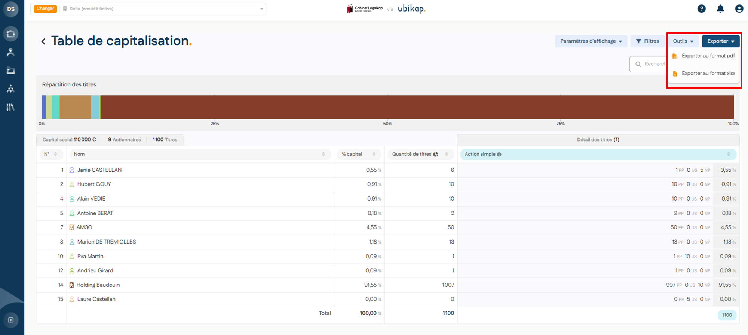Click the 91,55 % capital value
Screen dimensions: 748x335
(x=373, y=285)
